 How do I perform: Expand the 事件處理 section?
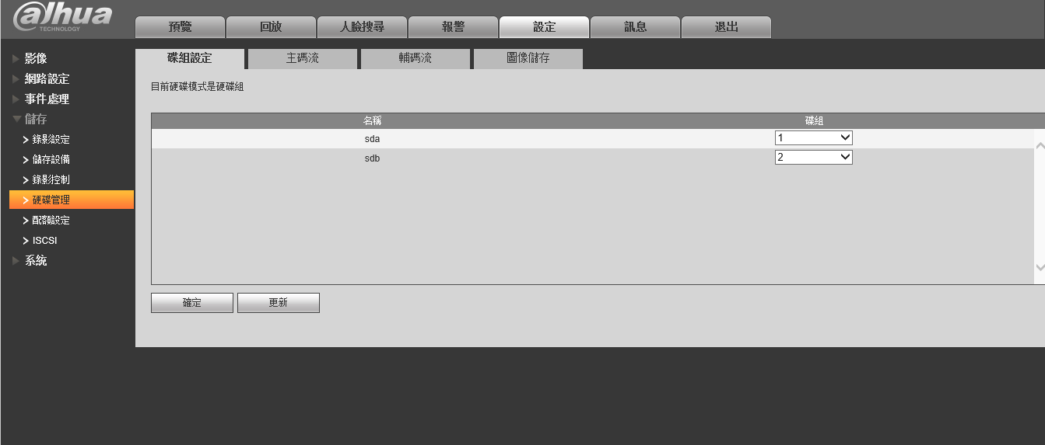pos(46,99)
